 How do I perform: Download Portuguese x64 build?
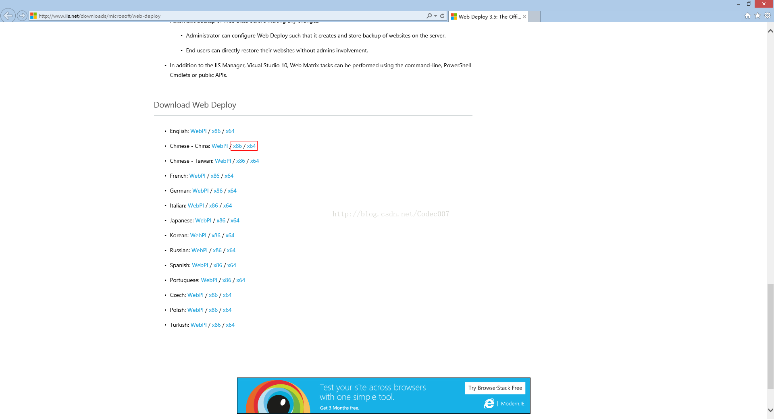(241, 280)
